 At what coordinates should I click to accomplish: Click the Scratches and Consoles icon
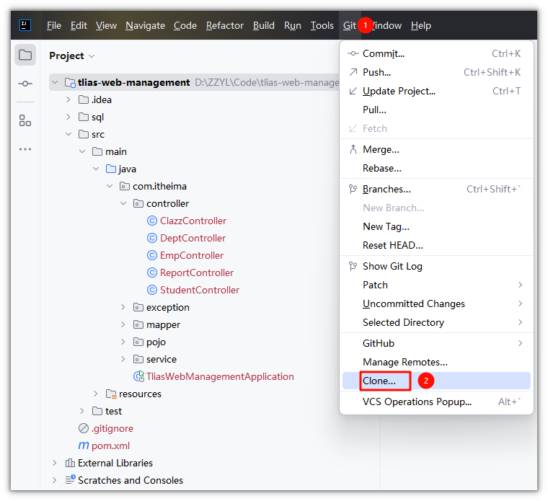click(70, 480)
